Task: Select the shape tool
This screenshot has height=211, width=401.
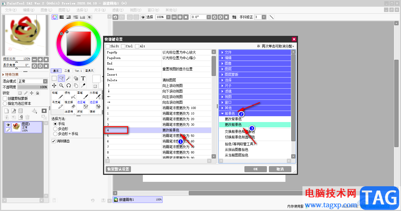Action: click(76, 78)
